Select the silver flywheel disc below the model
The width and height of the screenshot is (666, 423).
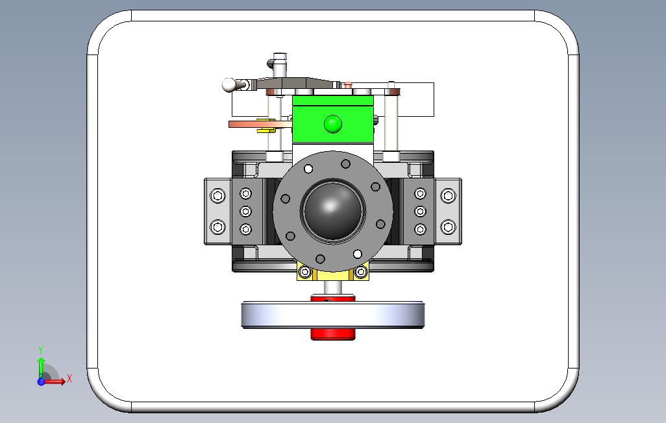(333, 315)
